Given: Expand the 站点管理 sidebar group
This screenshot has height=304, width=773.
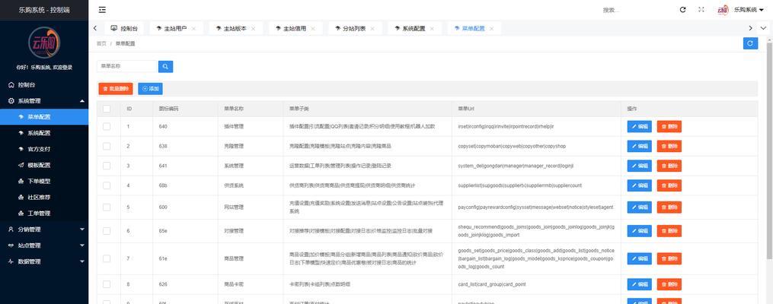Looking at the screenshot, I should 44,245.
